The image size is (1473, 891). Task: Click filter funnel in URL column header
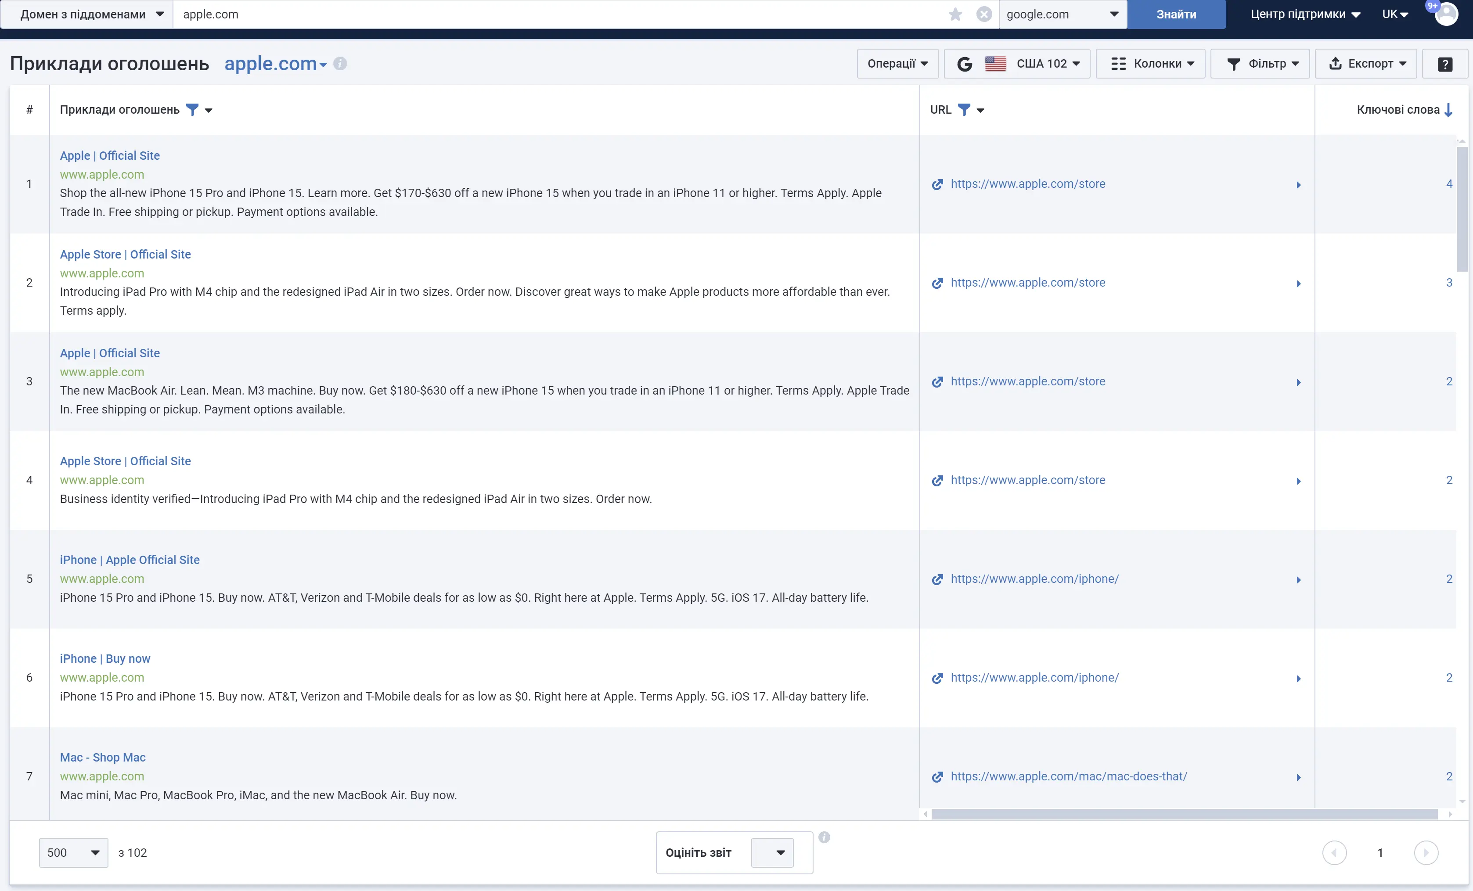(964, 109)
